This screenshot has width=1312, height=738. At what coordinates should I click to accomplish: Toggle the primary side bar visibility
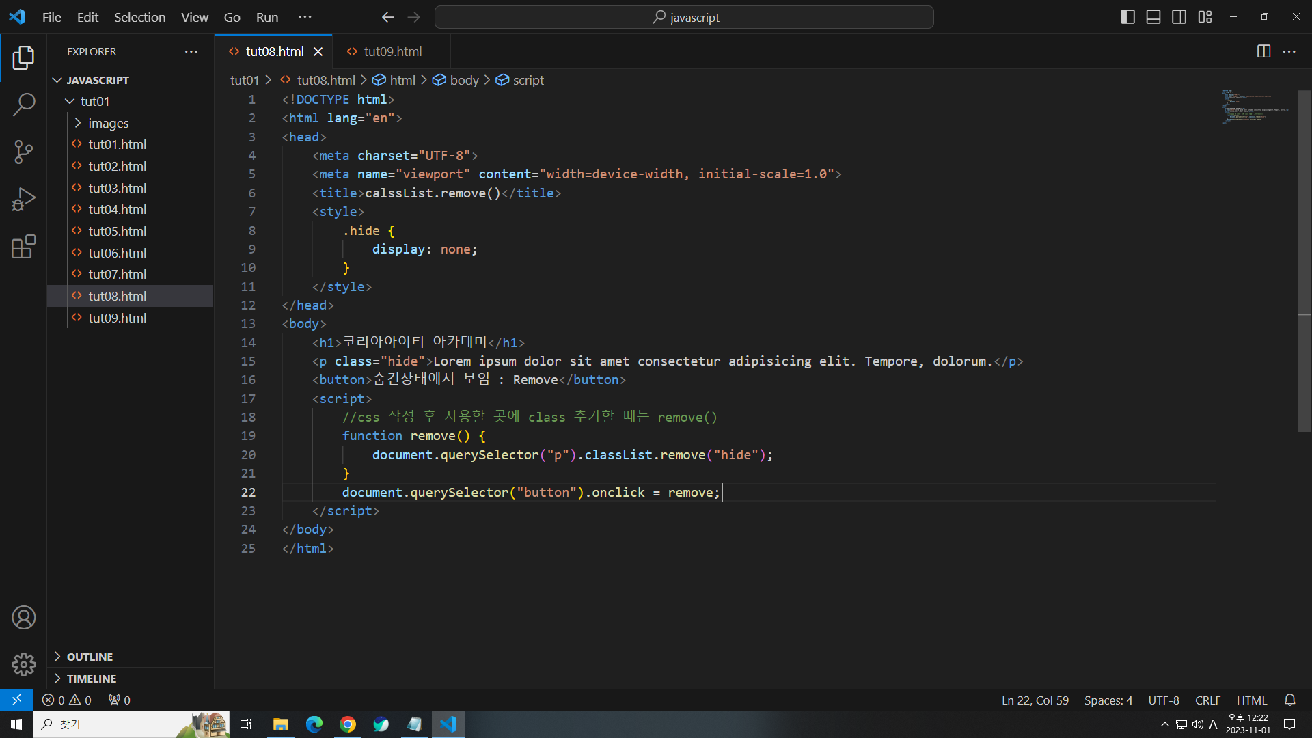(x=1127, y=17)
